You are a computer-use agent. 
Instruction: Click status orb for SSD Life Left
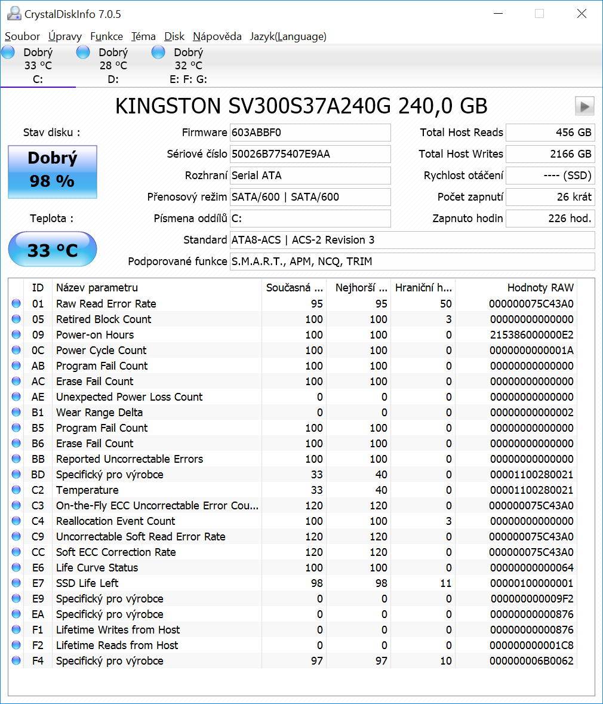click(16, 583)
